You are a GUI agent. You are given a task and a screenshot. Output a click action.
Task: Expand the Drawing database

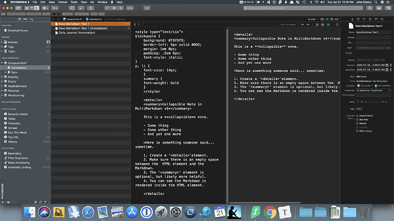[x=2, y=77]
